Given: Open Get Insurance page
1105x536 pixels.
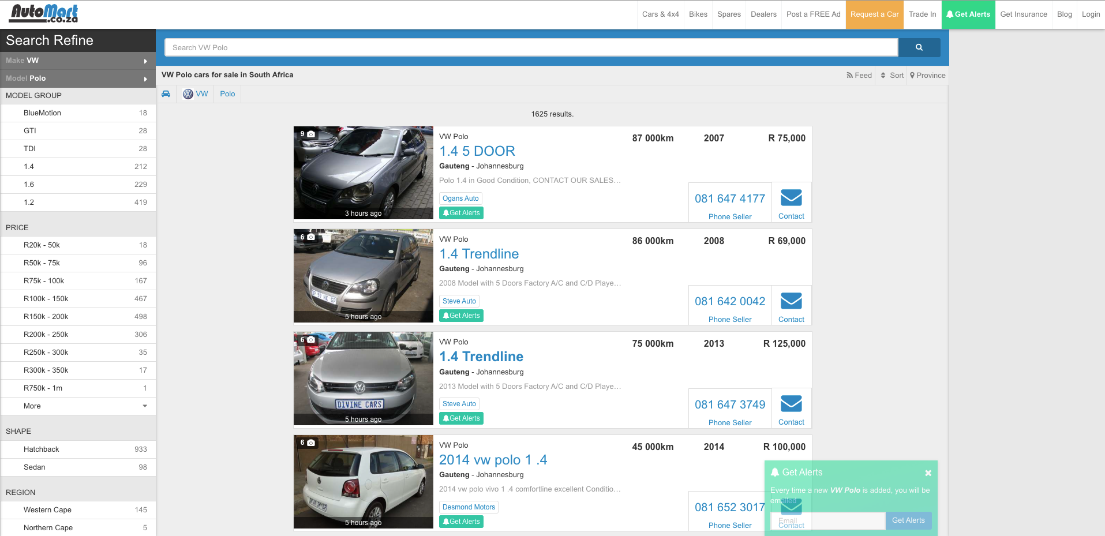Looking at the screenshot, I should (1024, 14).
